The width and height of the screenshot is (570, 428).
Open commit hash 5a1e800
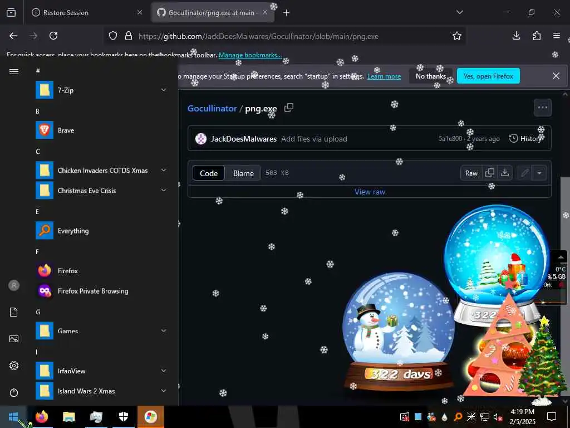coord(450,139)
